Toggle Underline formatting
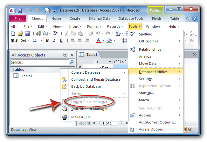The height and width of the screenshot is (142, 207). point(61,41)
